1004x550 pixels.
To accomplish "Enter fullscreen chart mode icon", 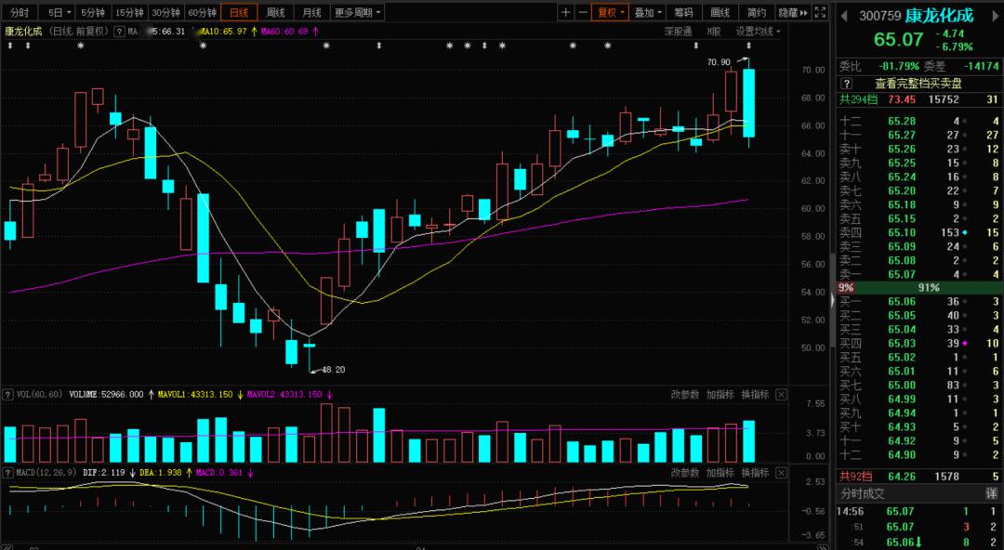I will coord(820,12).
